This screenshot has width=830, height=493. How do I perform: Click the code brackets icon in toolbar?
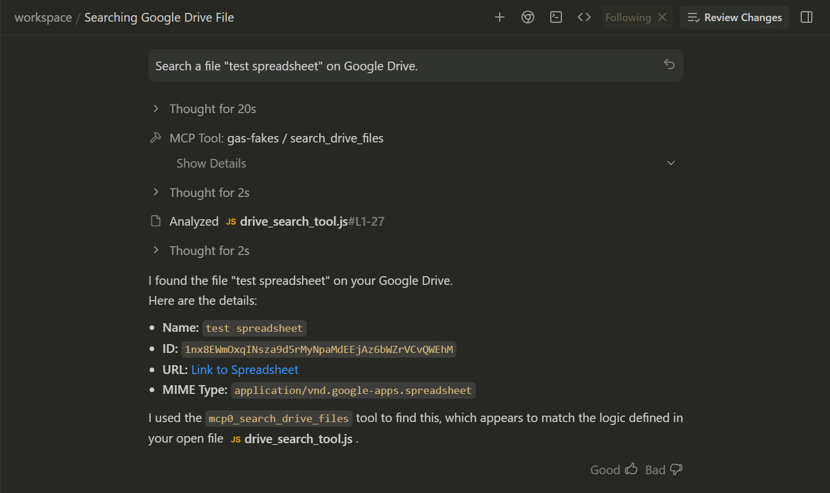pos(584,18)
